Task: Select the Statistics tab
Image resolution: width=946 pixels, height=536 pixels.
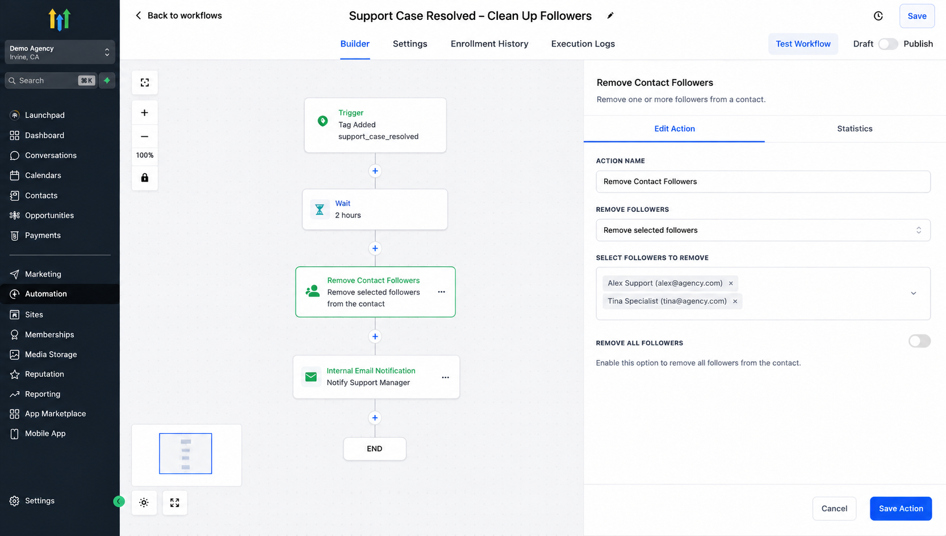Action: (x=855, y=129)
